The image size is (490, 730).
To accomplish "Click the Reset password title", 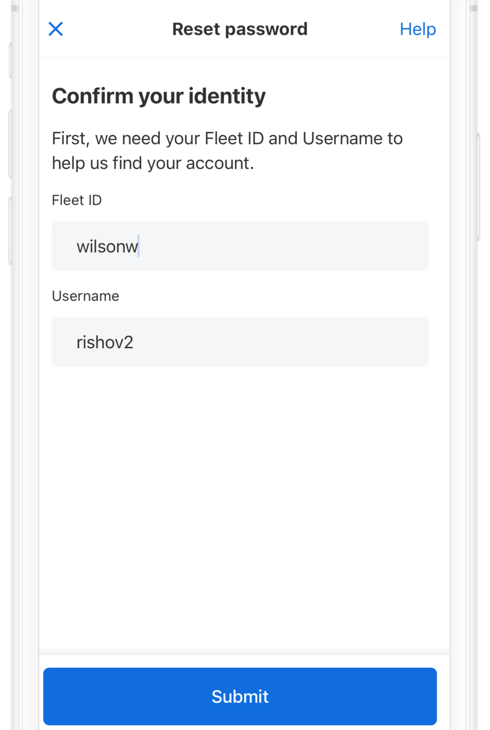I will pos(240,29).
